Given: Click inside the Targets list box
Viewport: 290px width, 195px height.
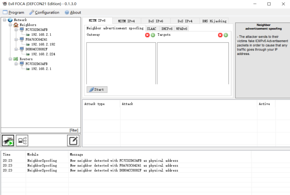Looking at the screenshot, I should coord(193,63).
